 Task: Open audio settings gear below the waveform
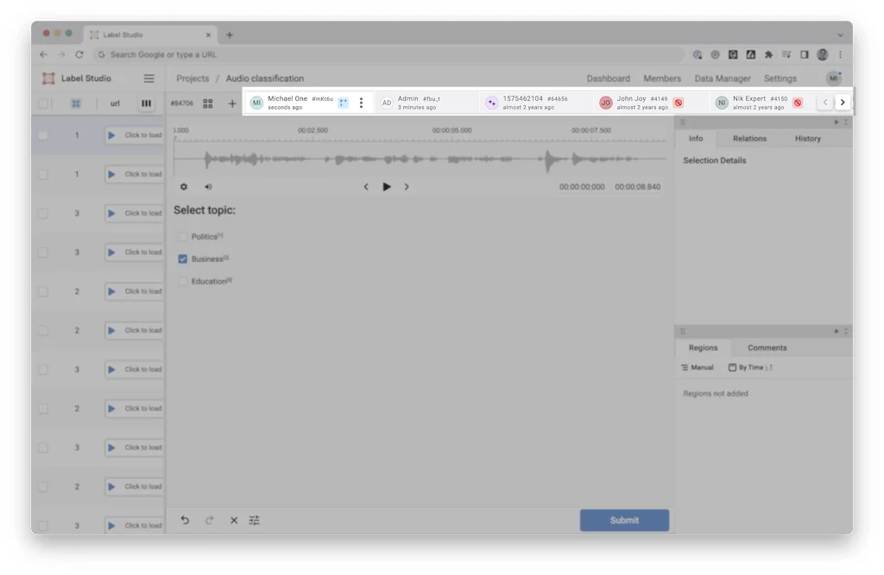(184, 187)
